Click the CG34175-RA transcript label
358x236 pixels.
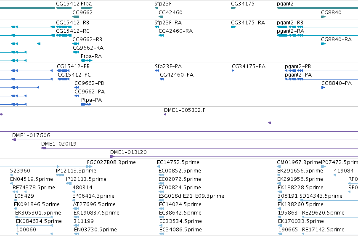pyautogui.click(x=248, y=23)
